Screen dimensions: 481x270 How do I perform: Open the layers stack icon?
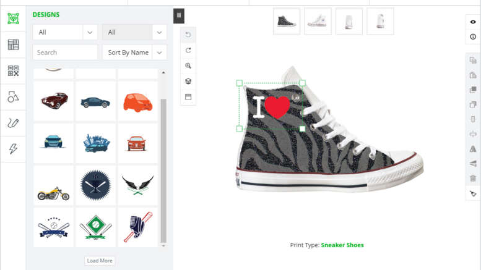(188, 81)
